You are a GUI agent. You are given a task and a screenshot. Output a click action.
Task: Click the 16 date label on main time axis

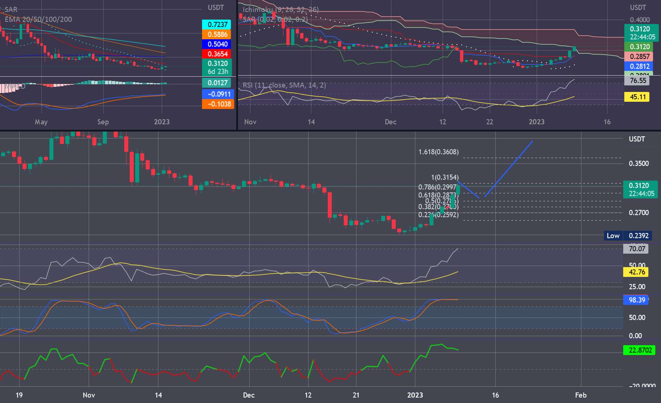(x=495, y=395)
